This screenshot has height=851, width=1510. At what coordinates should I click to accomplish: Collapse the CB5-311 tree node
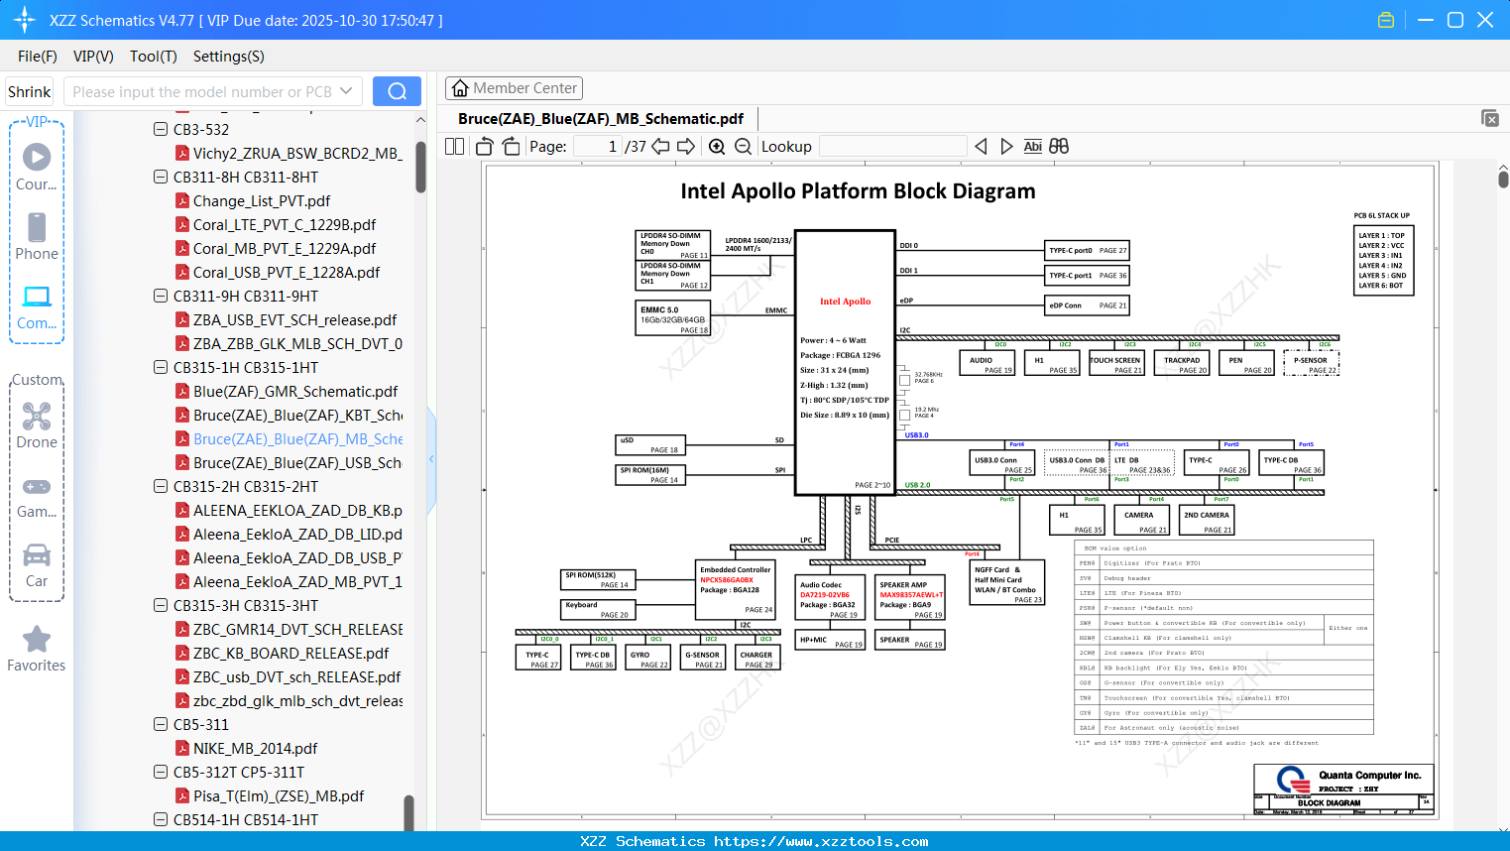(161, 724)
